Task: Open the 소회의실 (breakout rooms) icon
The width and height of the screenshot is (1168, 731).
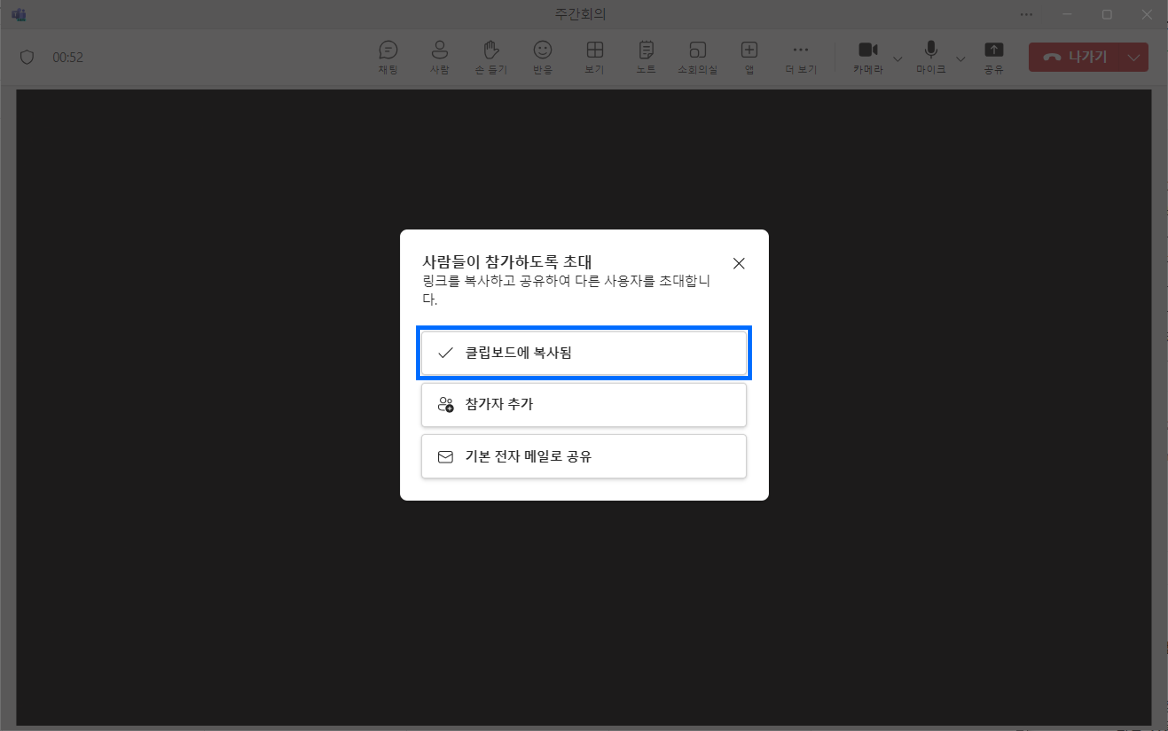Action: click(697, 57)
